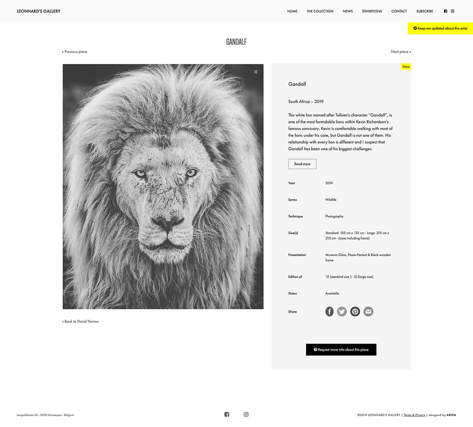
Task: Go to Next piece
Action: pos(401,52)
